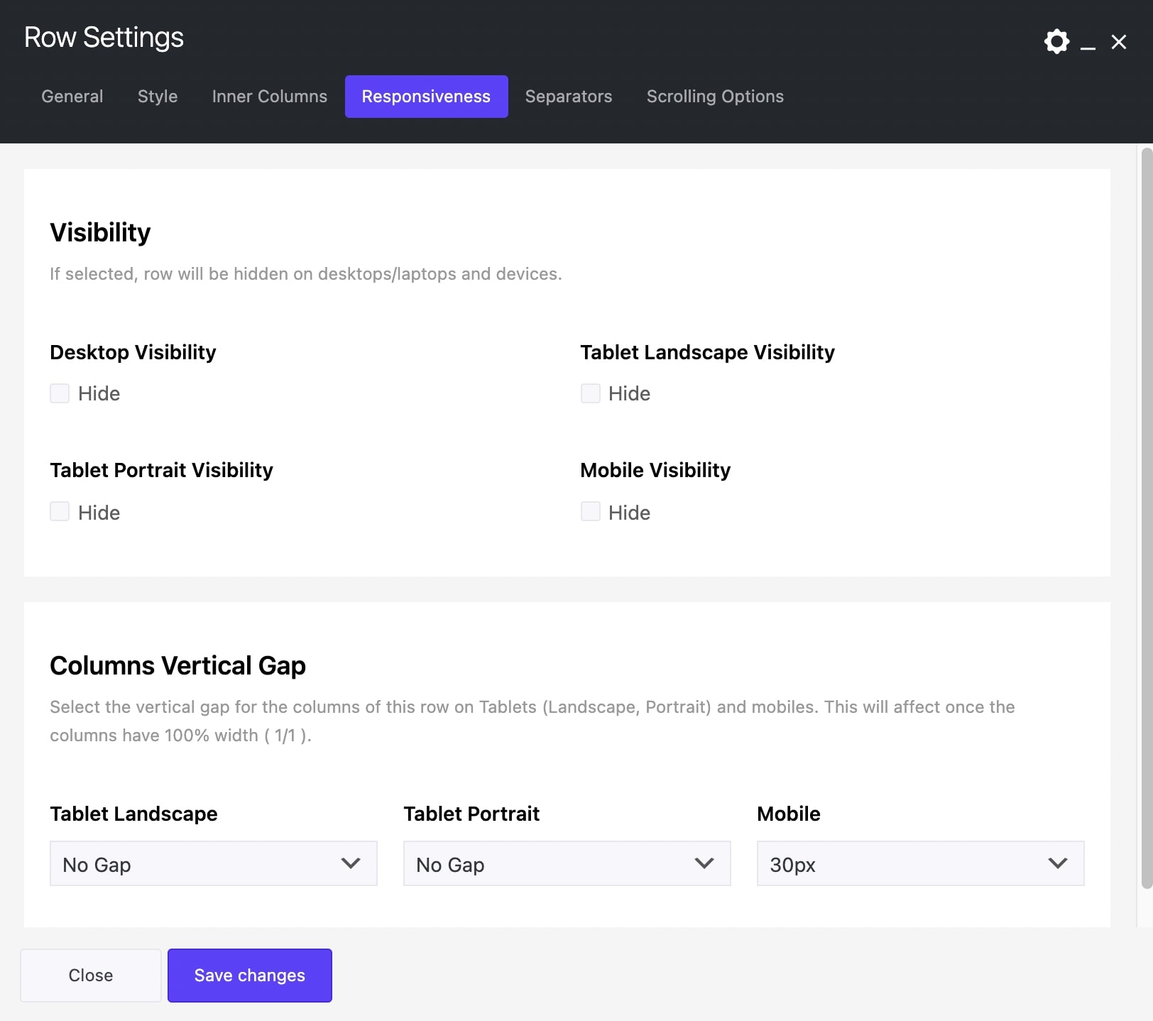
Task: Open the Style tab
Action: [158, 97]
